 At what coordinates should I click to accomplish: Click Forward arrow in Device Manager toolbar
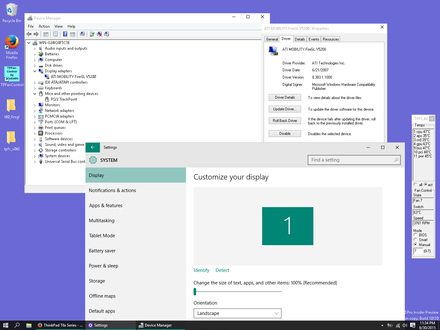pos(36,34)
